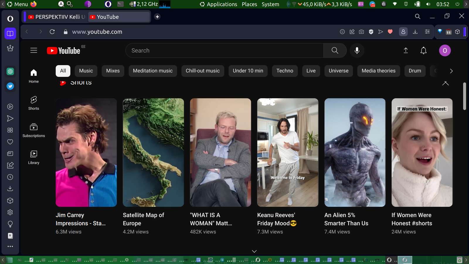Open the Twitter panel in Opera sidebar

click(x=10, y=86)
